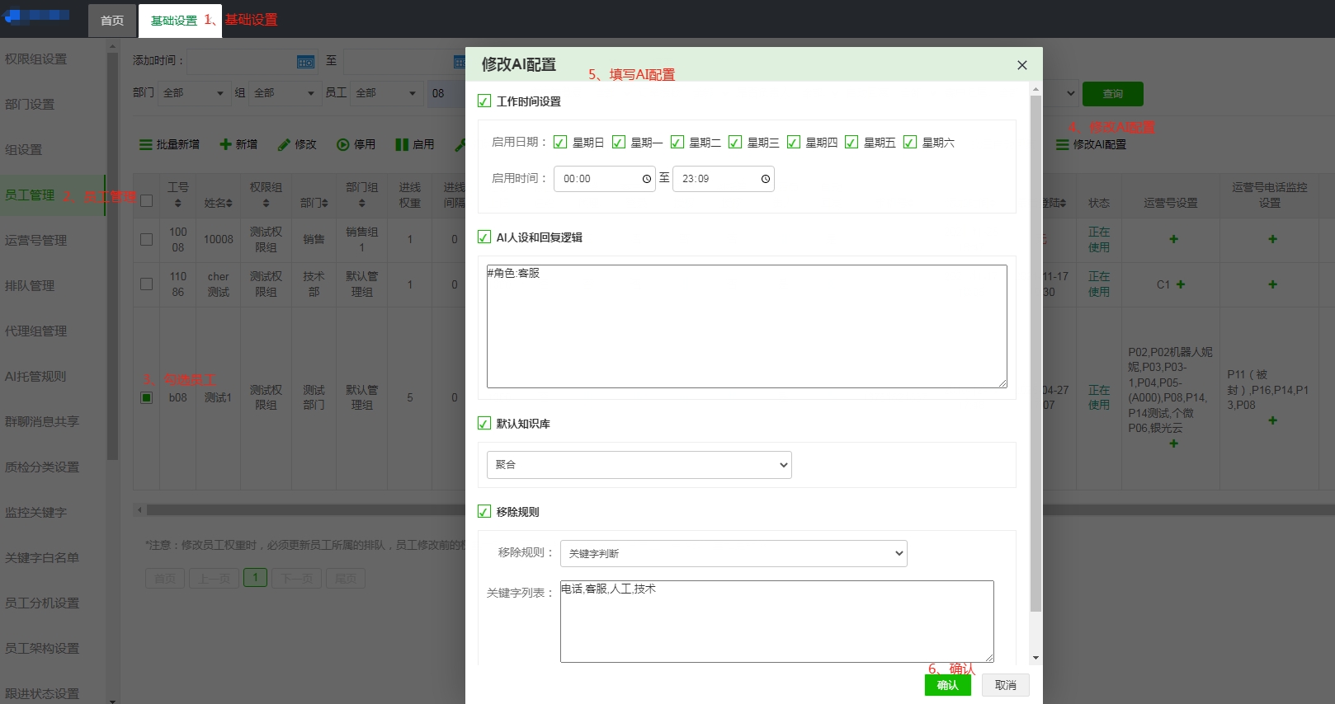The height and width of the screenshot is (704, 1335).
Task: Open 部门 filter dropdown
Action: pos(193,93)
